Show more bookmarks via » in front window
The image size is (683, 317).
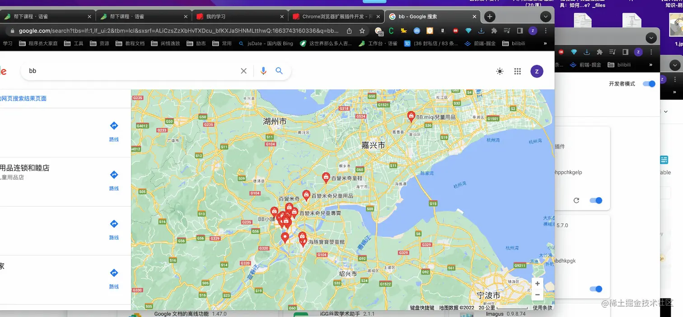pyautogui.click(x=545, y=43)
